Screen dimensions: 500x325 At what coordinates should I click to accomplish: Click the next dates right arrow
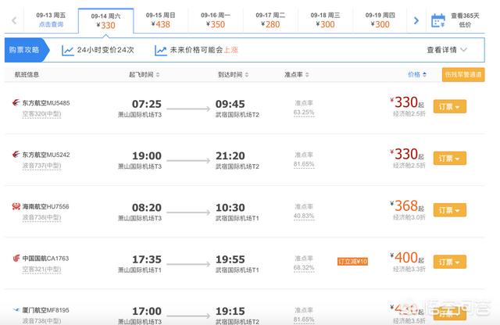tap(416, 20)
